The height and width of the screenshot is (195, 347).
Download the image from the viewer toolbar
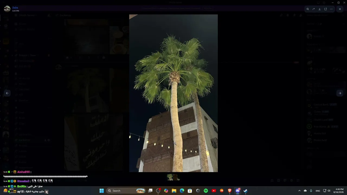point(320,9)
